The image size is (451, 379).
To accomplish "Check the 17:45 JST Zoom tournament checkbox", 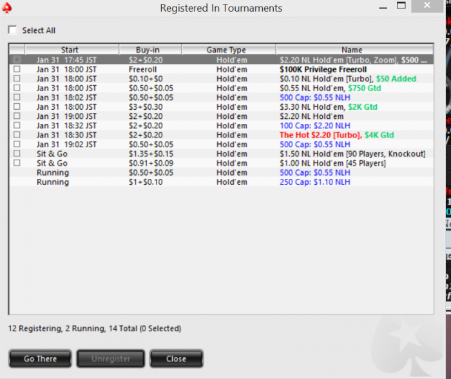I will [x=17, y=59].
